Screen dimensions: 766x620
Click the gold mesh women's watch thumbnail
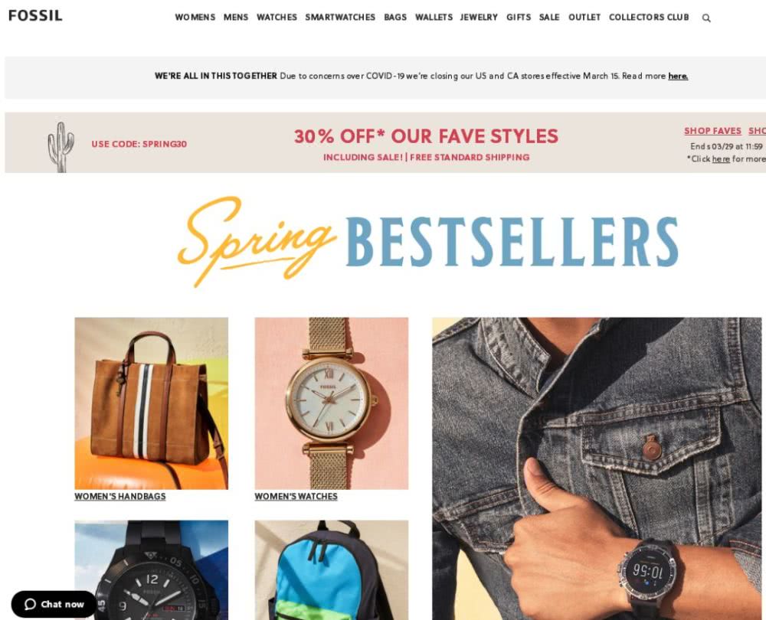331,403
